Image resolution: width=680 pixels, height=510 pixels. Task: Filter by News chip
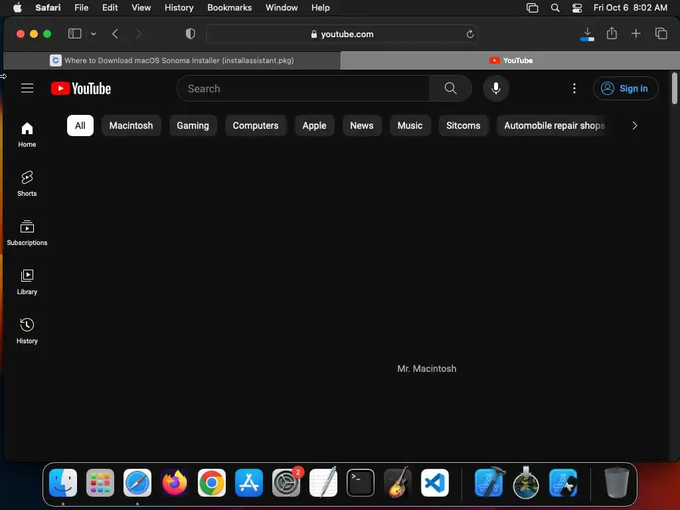[362, 126]
